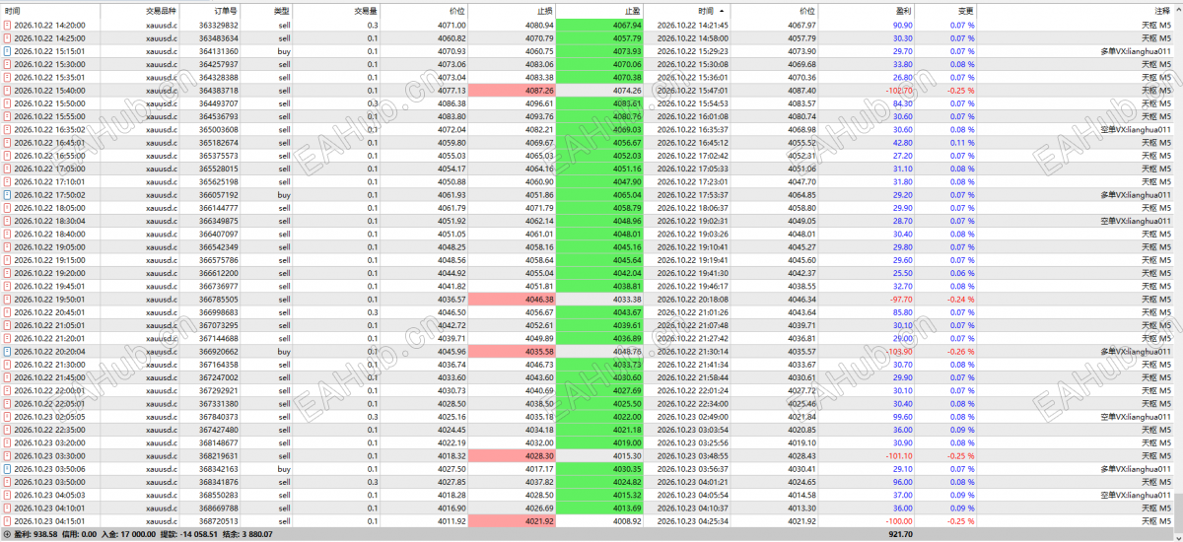Screen dimensions: 1183x542
Task: Click the sell icon in the 19:05:00 row
Action: tap(8, 246)
